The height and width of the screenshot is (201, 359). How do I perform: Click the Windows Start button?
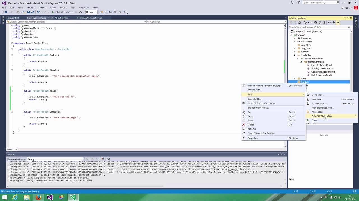pyautogui.click(x=4, y=197)
